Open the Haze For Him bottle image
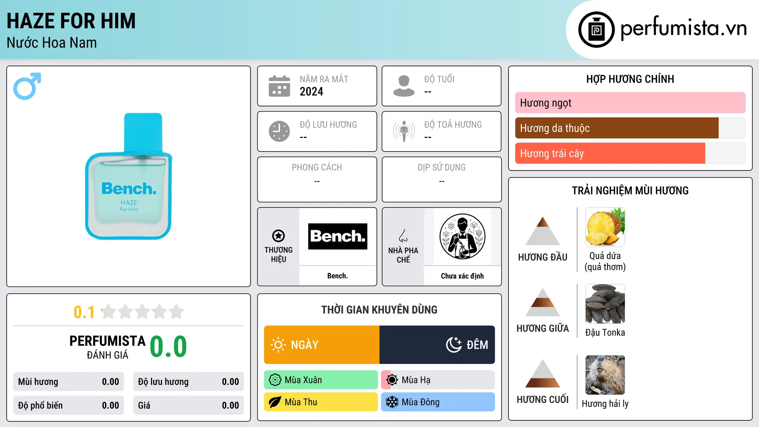This screenshot has width=759, height=427. coord(129,176)
